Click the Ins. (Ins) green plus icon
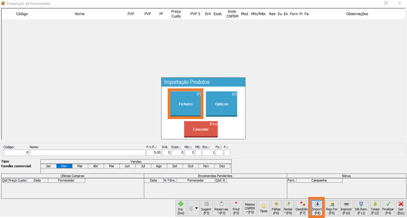 pos(181,208)
